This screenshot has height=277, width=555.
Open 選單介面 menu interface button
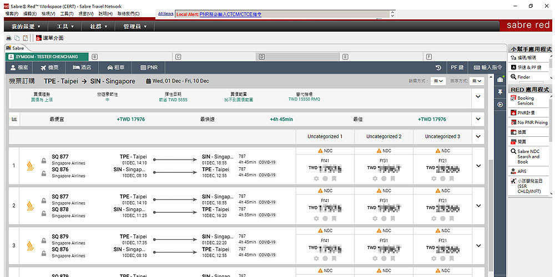pyautogui.click(x=49, y=38)
